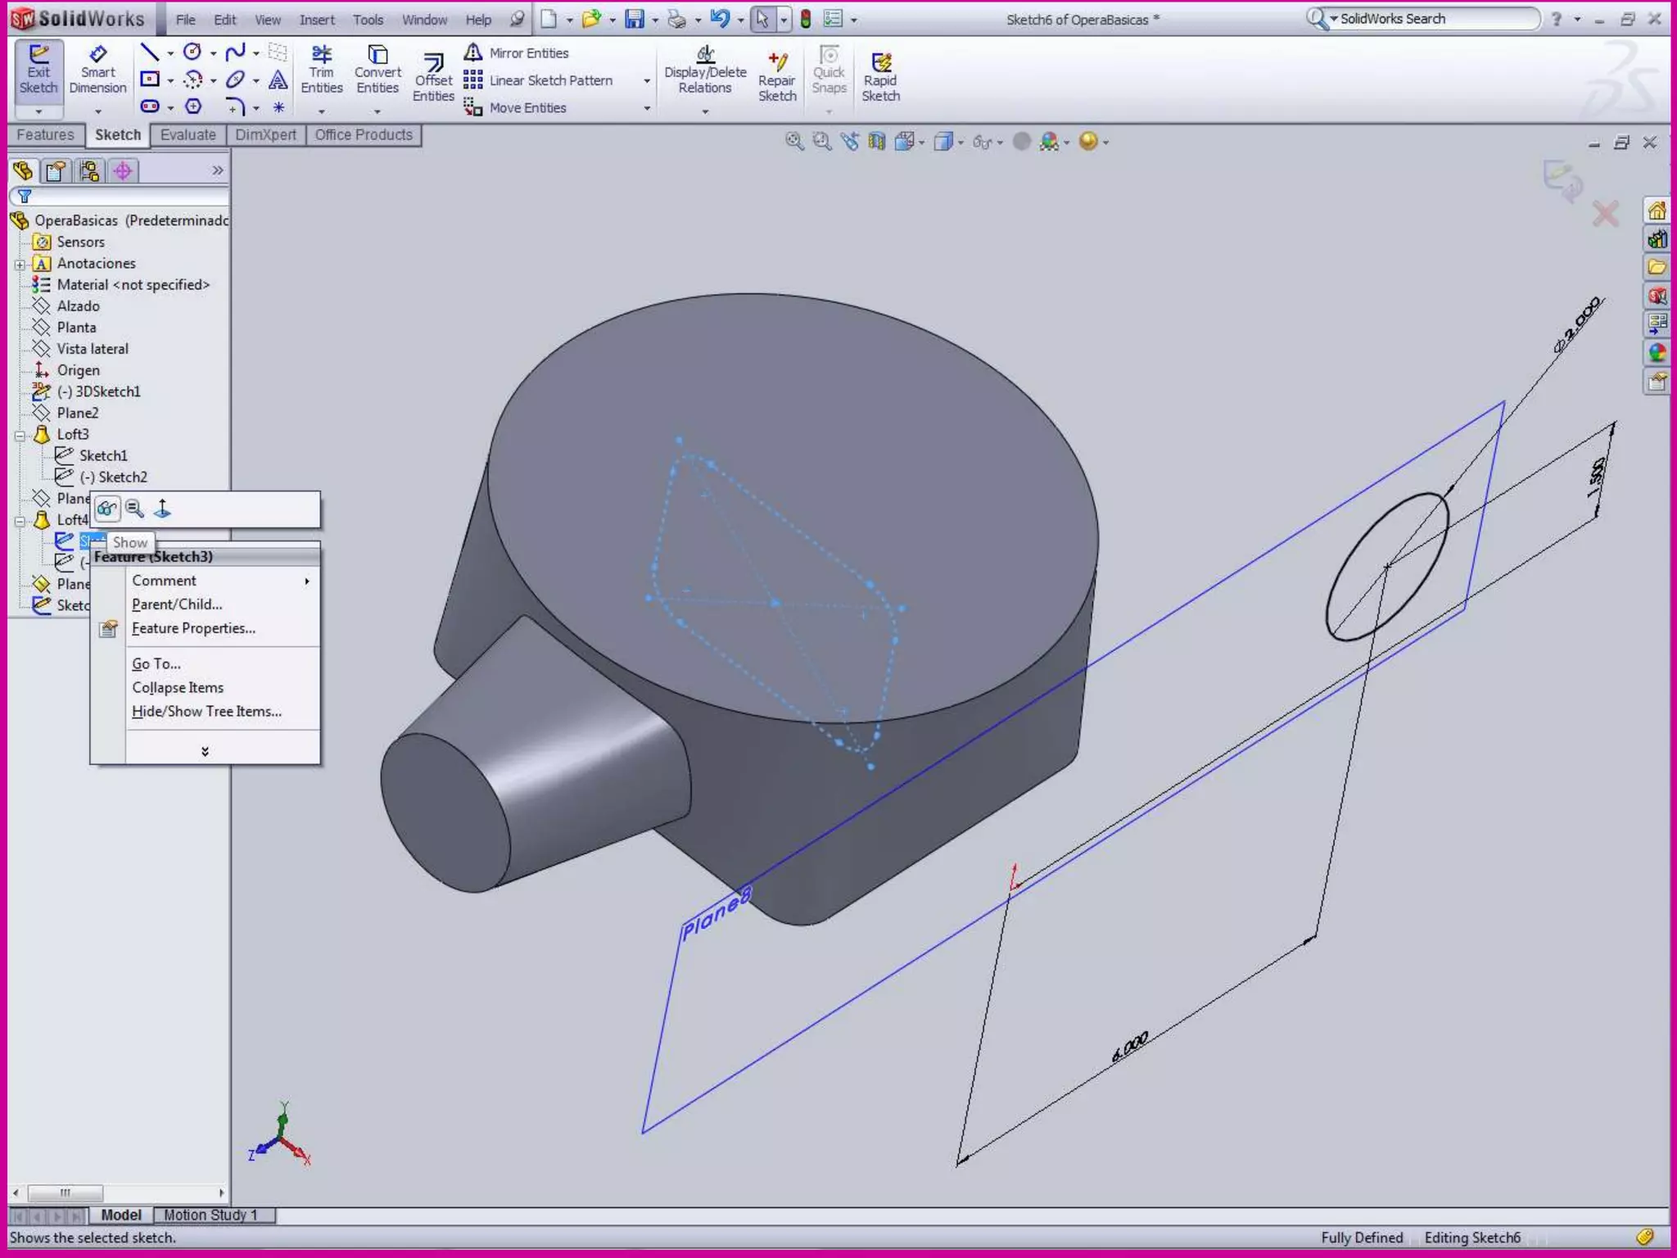The width and height of the screenshot is (1677, 1258).
Task: Choose the Trim Entities tool
Action: tap(321, 71)
